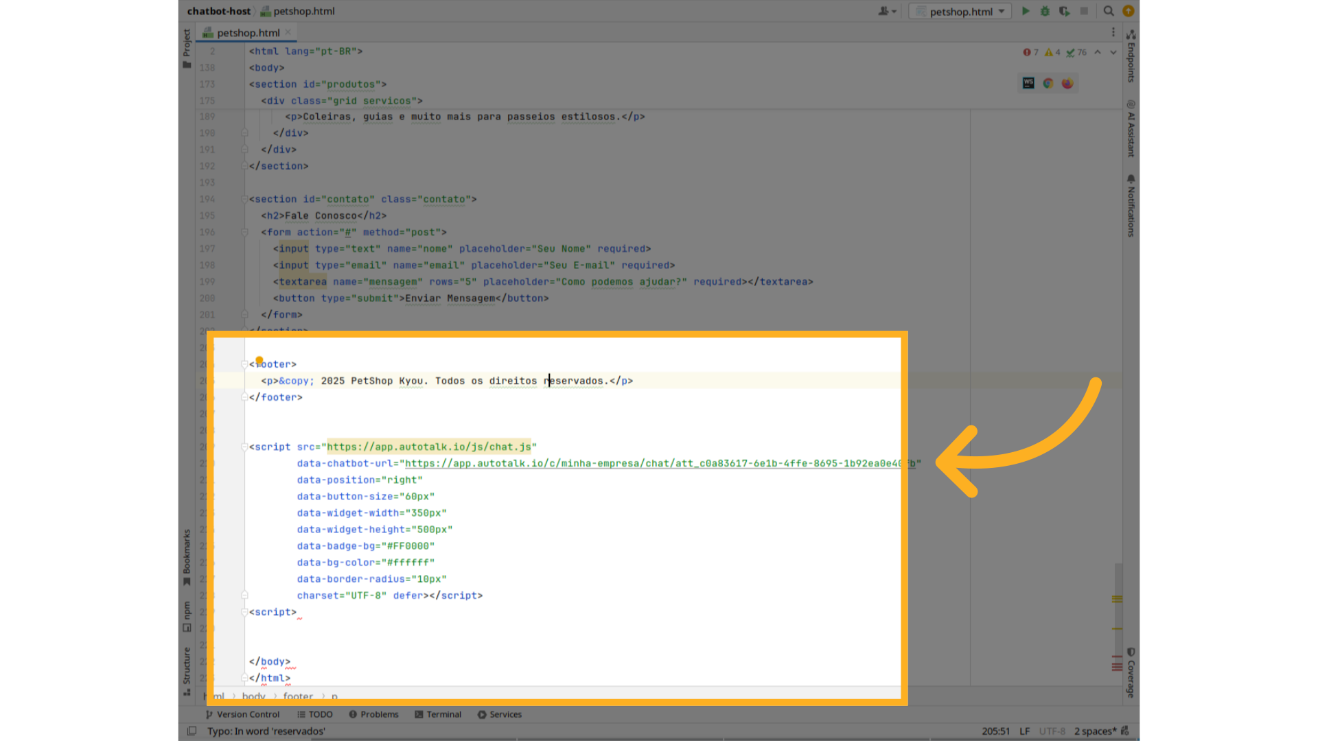Go to next highlighted error arrow
The height and width of the screenshot is (741, 1318).
pyautogui.click(x=1113, y=52)
